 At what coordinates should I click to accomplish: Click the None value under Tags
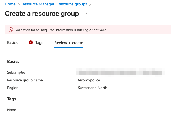tap(12, 110)
